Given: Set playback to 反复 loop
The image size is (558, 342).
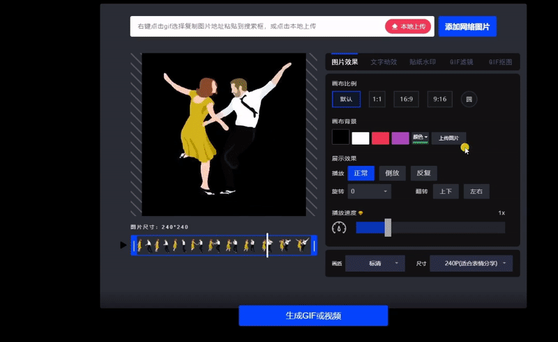Looking at the screenshot, I should tap(423, 173).
